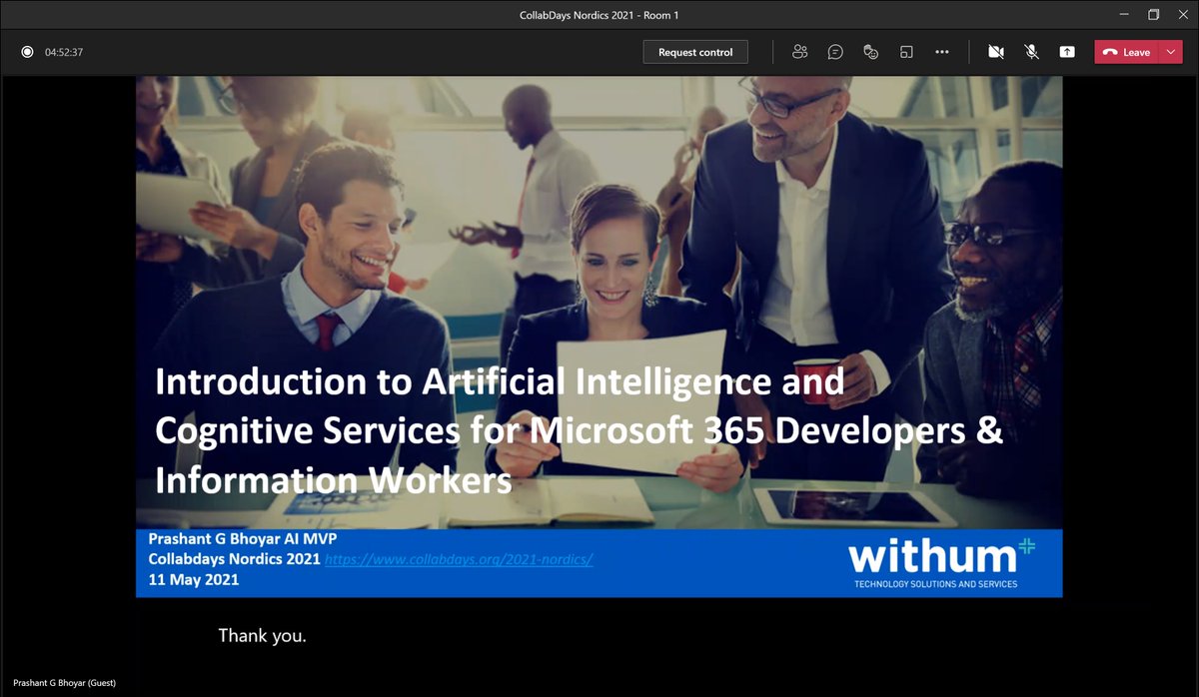
Task: Click the Request control button
Action: pos(695,52)
